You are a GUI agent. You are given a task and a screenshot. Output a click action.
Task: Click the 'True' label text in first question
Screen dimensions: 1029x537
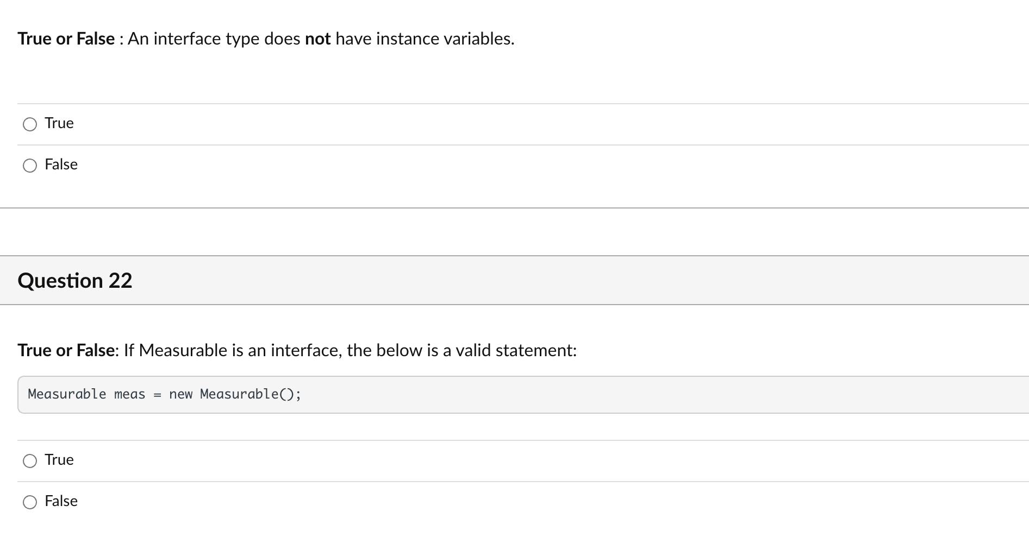59,123
